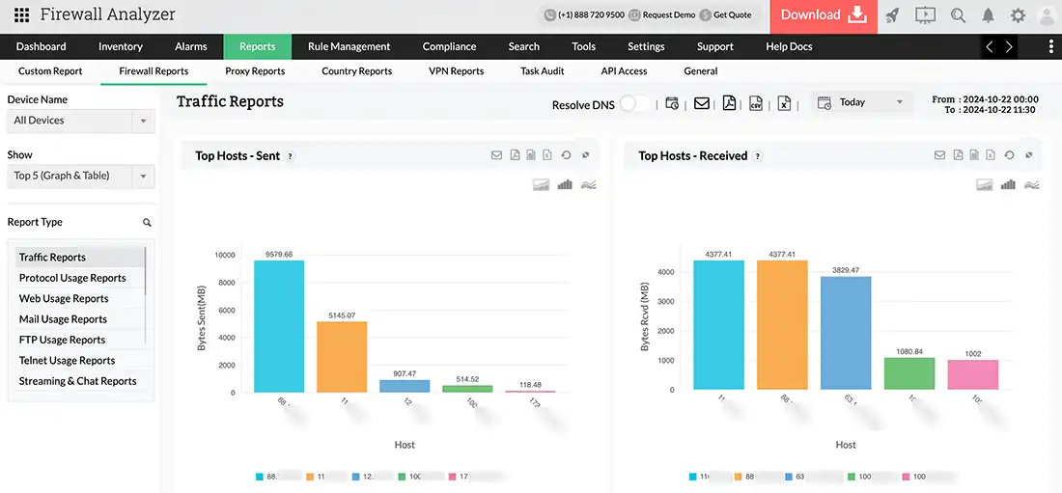
Task: Maximize the Top Hosts - Sent widget
Action: [x=586, y=155]
